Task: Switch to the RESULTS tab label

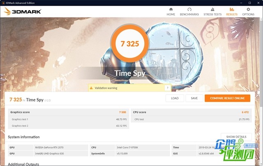Action: (x=232, y=14)
